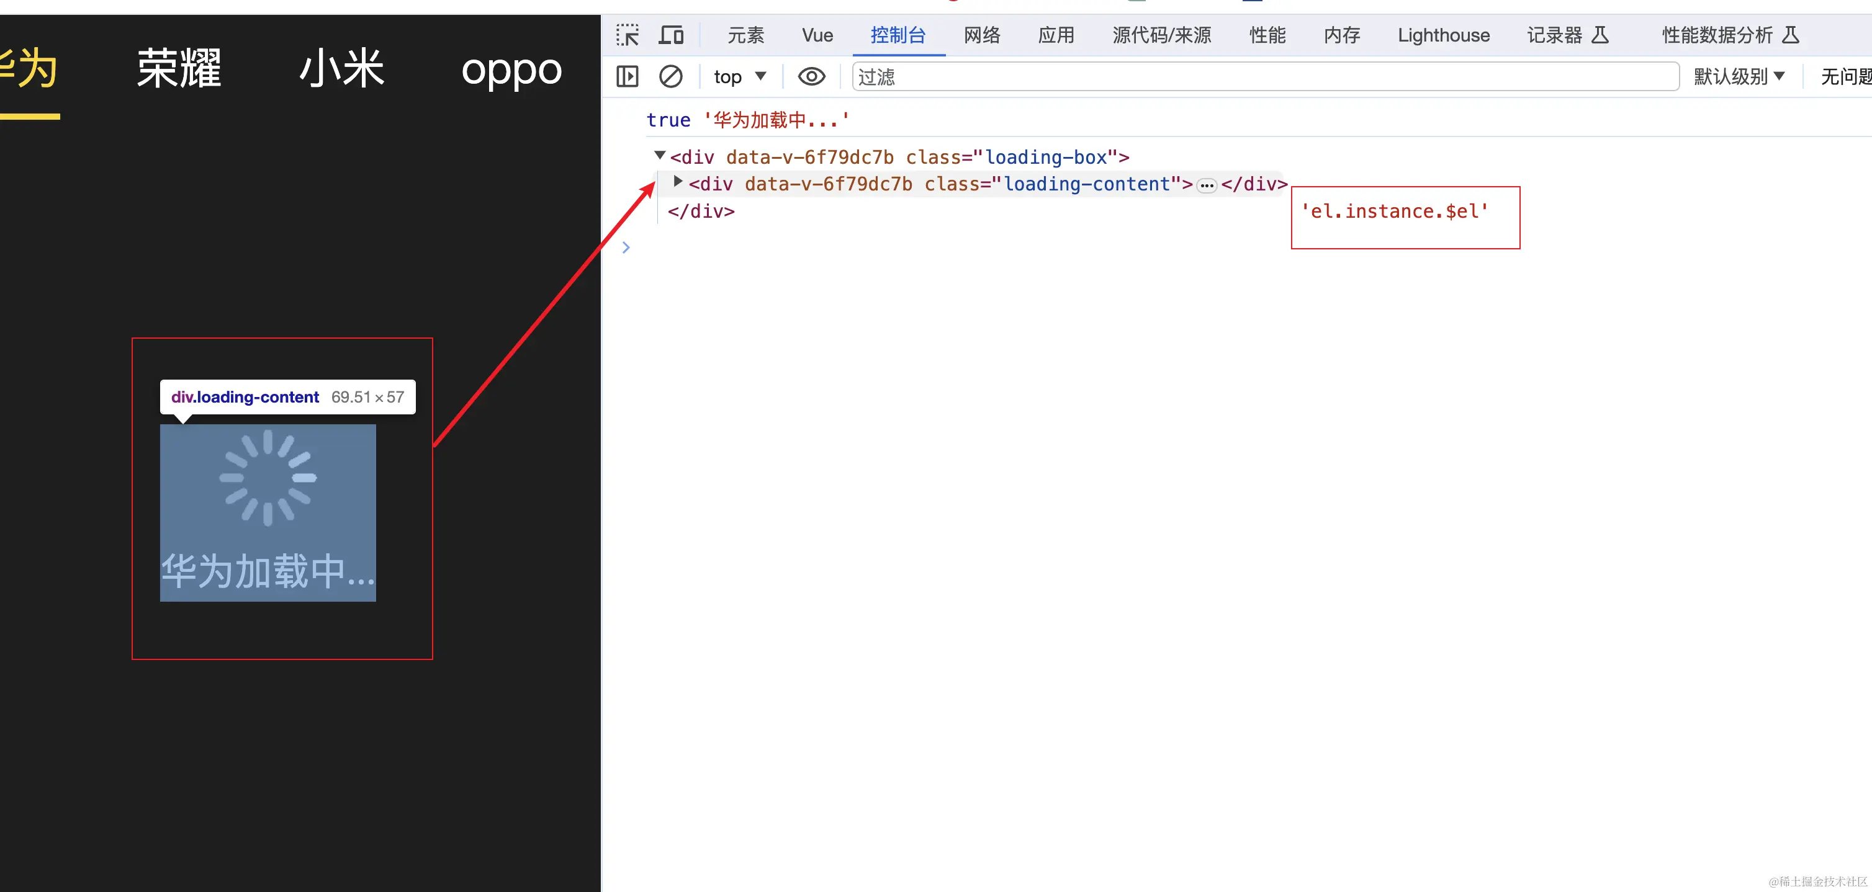The width and height of the screenshot is (1872, 892).
Task: Click the loading spinner on the page
Action: pyautogui.click(x=268, y=477)
